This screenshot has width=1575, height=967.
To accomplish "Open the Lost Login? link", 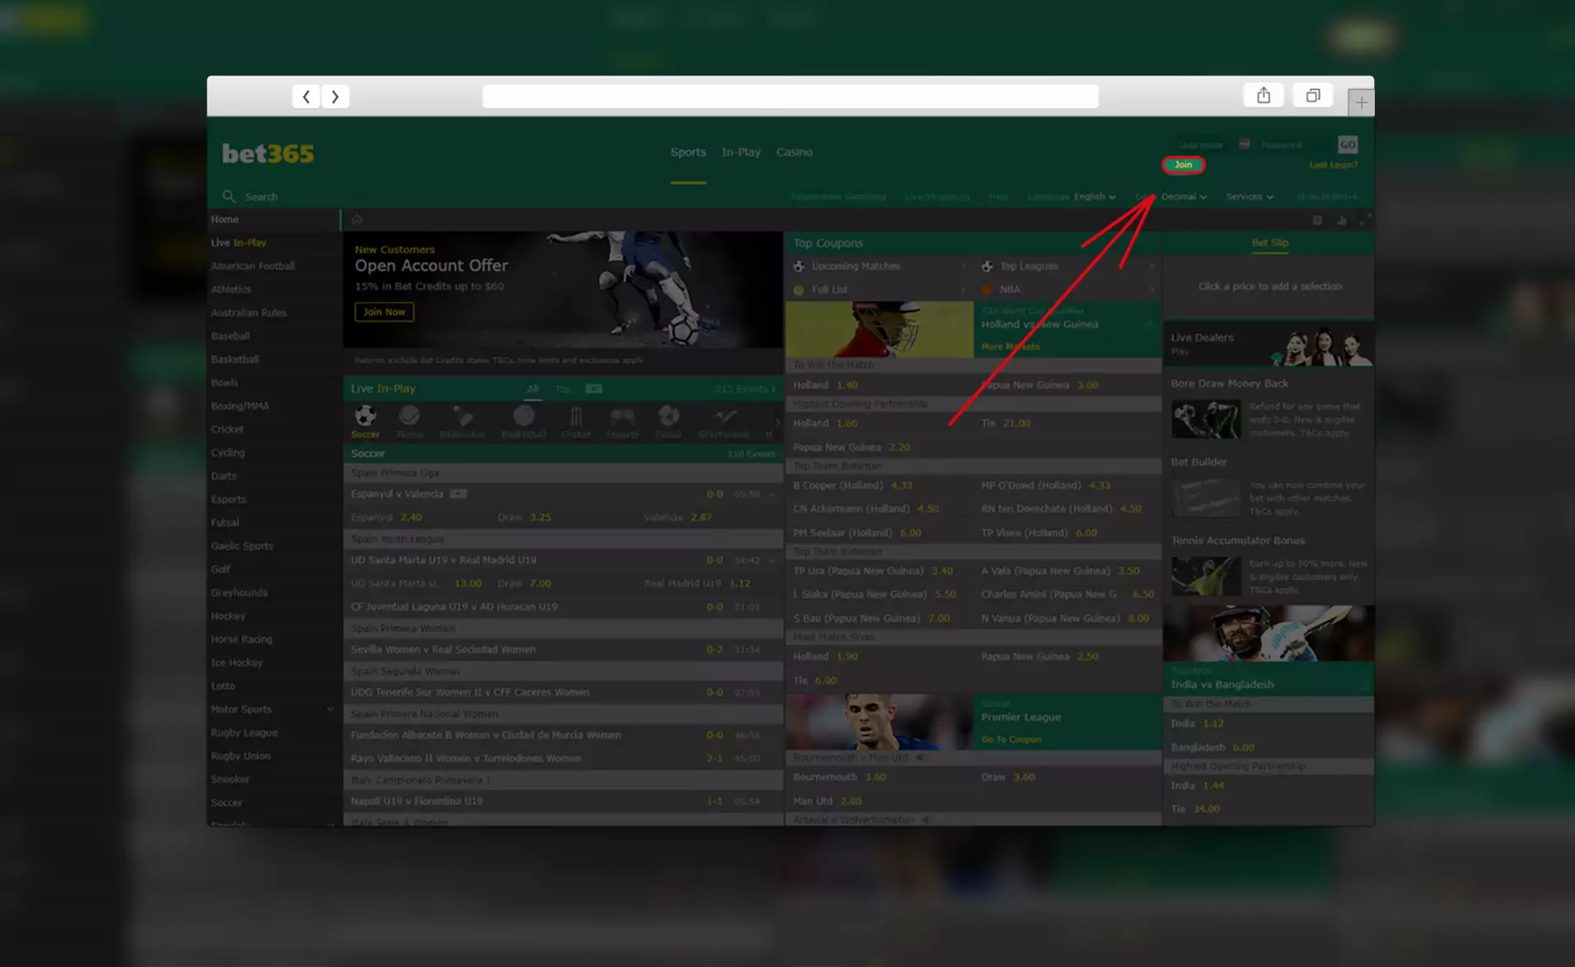I will point(1333,165).
